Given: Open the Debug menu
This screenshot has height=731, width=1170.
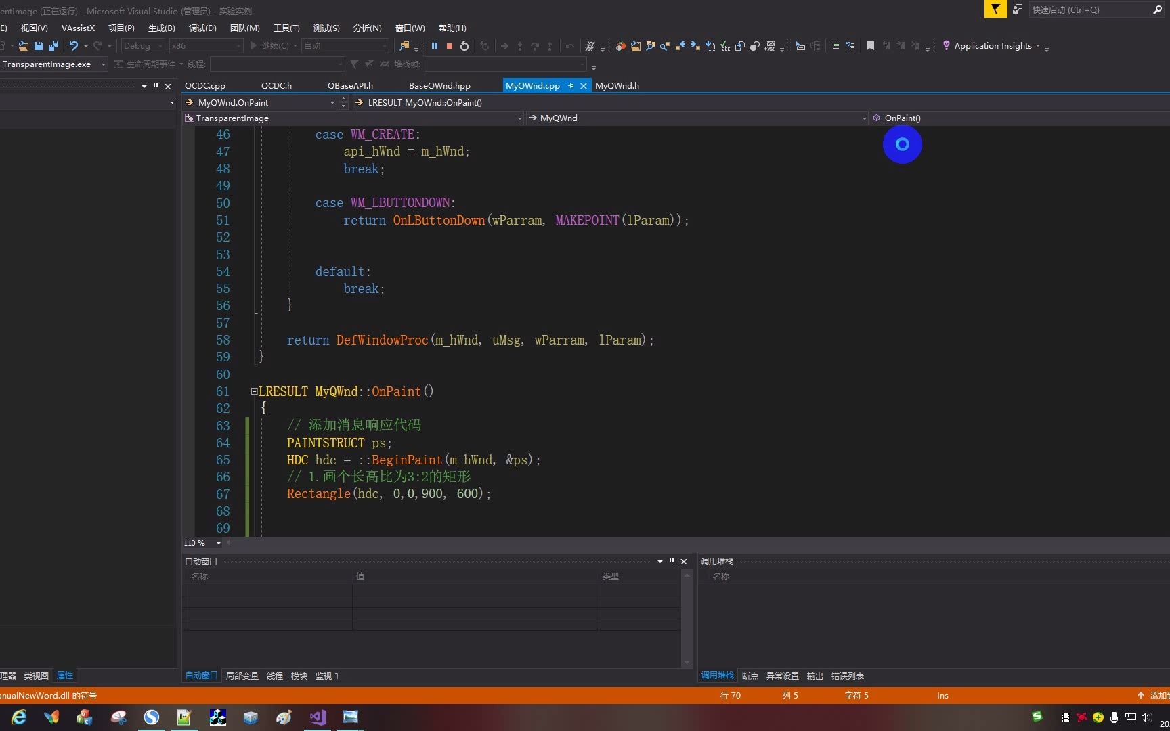Looking at the screenshot, I should pos(202,28).
